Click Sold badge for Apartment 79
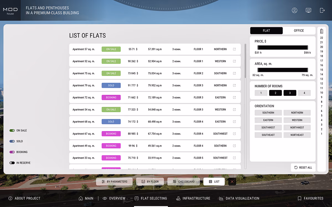Viewport: 332px width, 207px height. [111, 85]
